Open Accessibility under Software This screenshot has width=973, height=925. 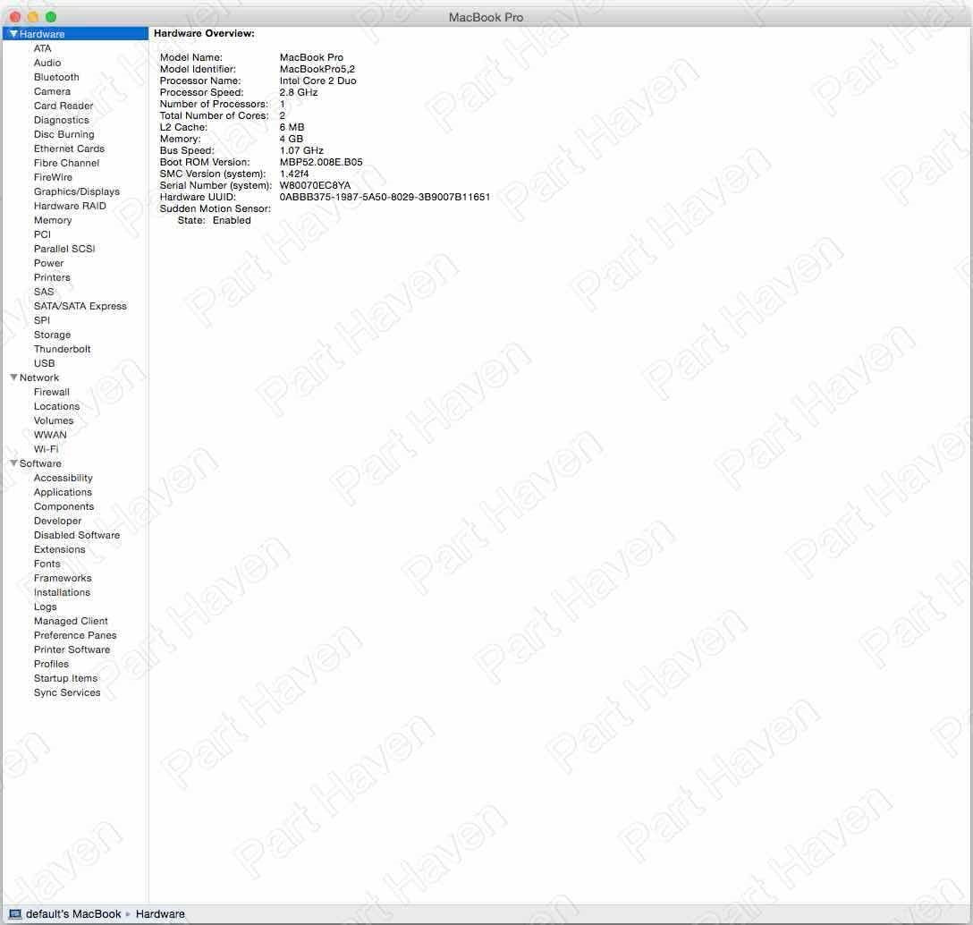[x=63, y=478]
